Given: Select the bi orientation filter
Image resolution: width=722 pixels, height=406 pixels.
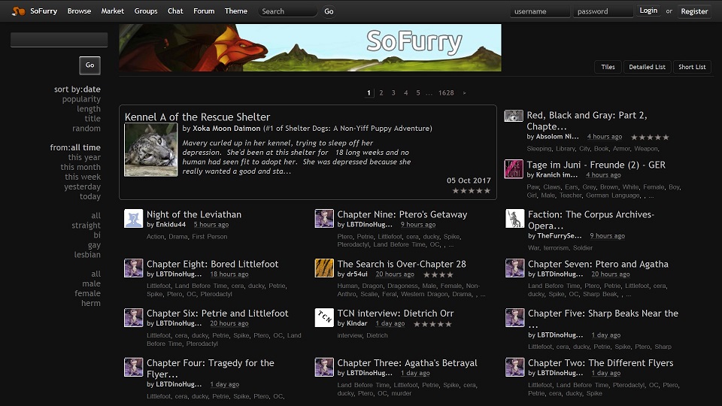Looking at the screenshot, I should [x=97, y=235].
